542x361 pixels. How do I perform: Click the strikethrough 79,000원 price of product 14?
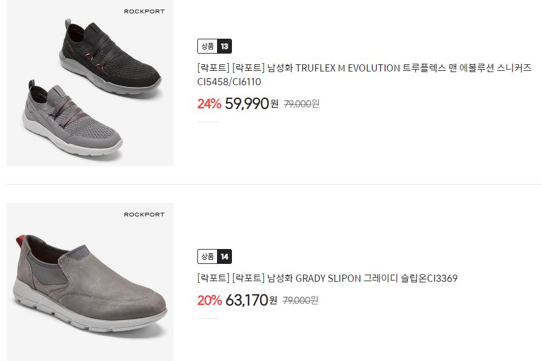(301, 300)
